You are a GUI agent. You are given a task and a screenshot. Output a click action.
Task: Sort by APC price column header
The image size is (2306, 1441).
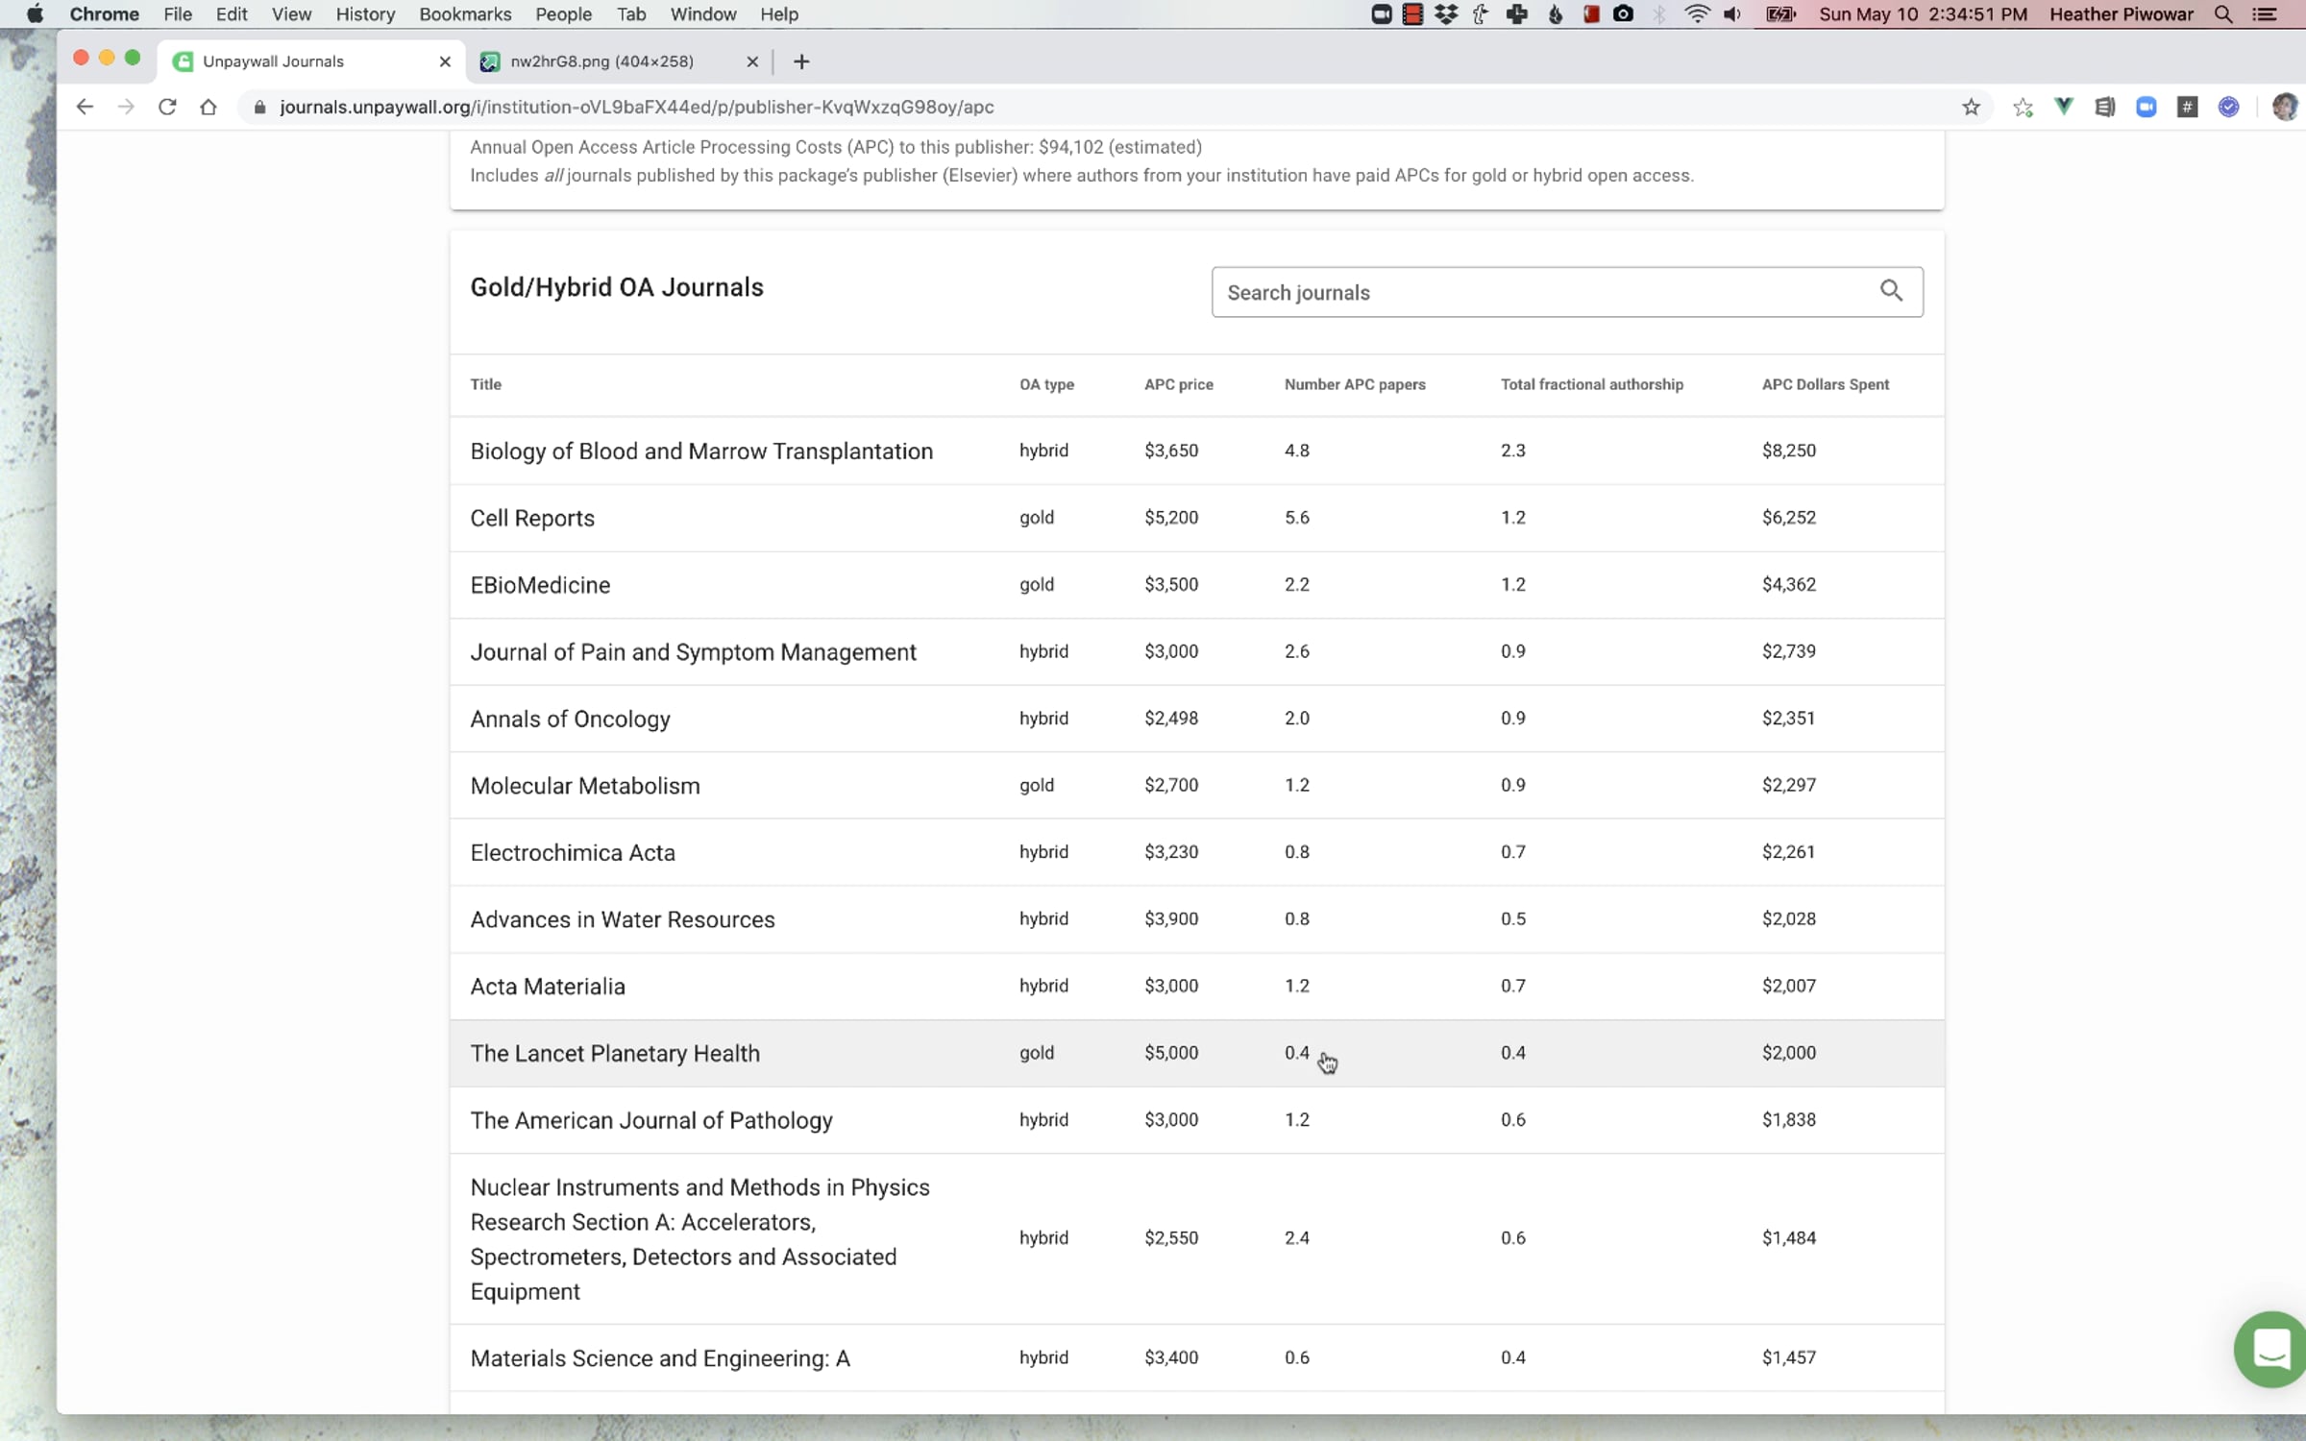pyautogui.click(x=1178, y=384)
